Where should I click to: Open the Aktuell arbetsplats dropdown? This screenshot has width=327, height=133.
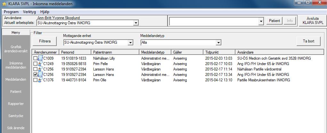coord(136,23)
